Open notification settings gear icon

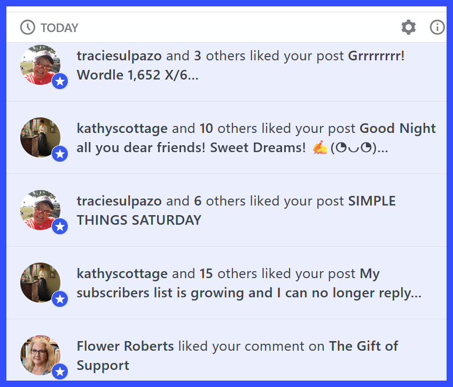[409, 27]
